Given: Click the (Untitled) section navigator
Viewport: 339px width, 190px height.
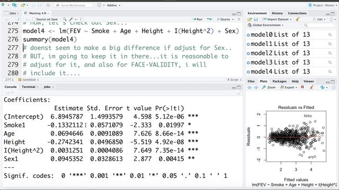Looking at the screenshot, I should click(x=29, y=80).
